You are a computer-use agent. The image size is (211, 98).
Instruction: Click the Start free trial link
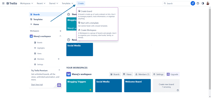(37, 85)
